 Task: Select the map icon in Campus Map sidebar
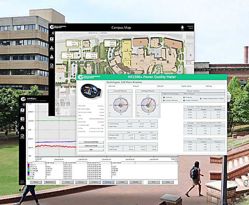click(x=52, y=39)
